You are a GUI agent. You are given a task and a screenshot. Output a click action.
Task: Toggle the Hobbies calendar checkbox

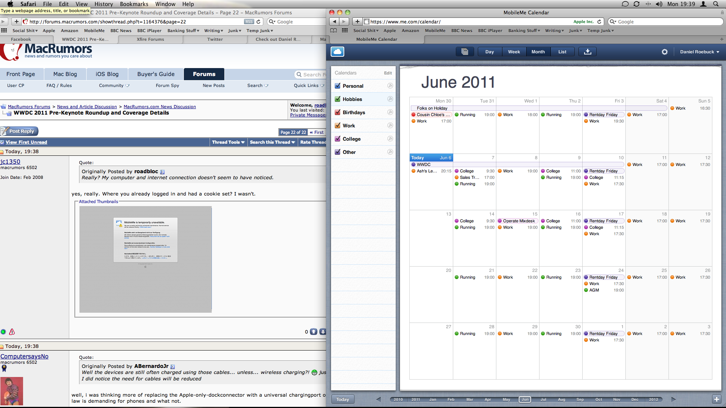tap(337, 99)
